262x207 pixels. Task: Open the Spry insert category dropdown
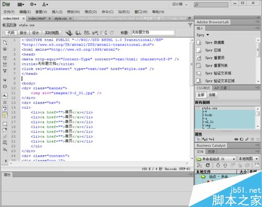(x=203, y=35)
